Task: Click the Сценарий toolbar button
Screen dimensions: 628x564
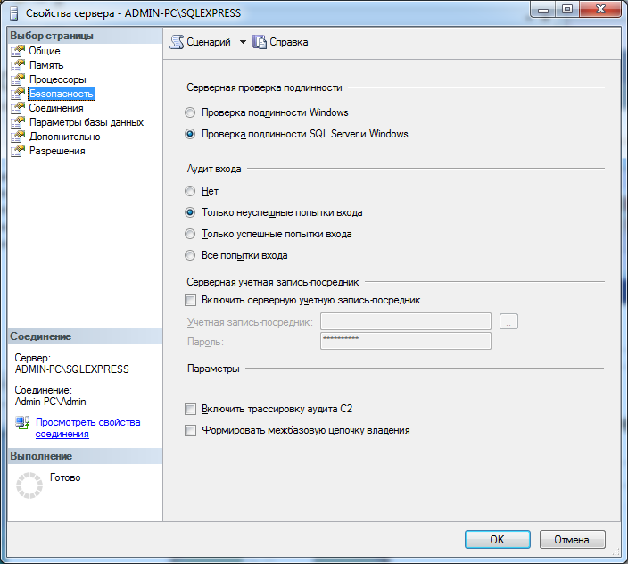Action: pyautogui.click(x=200, y=42)
